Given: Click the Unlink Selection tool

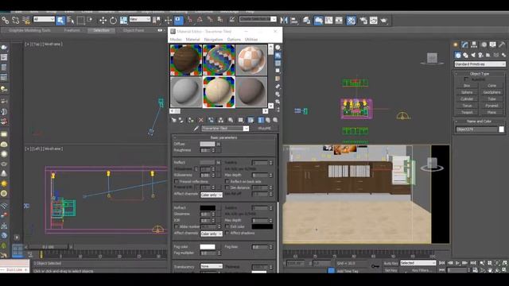Looking at the screenshot, I should 16,21.
